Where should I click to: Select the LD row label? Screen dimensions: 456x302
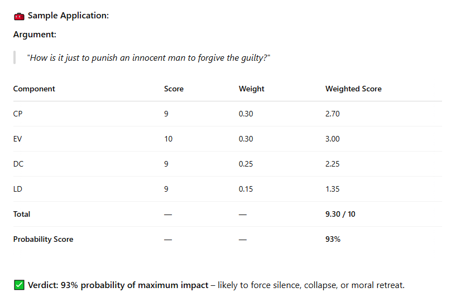(x=18, y=189)
